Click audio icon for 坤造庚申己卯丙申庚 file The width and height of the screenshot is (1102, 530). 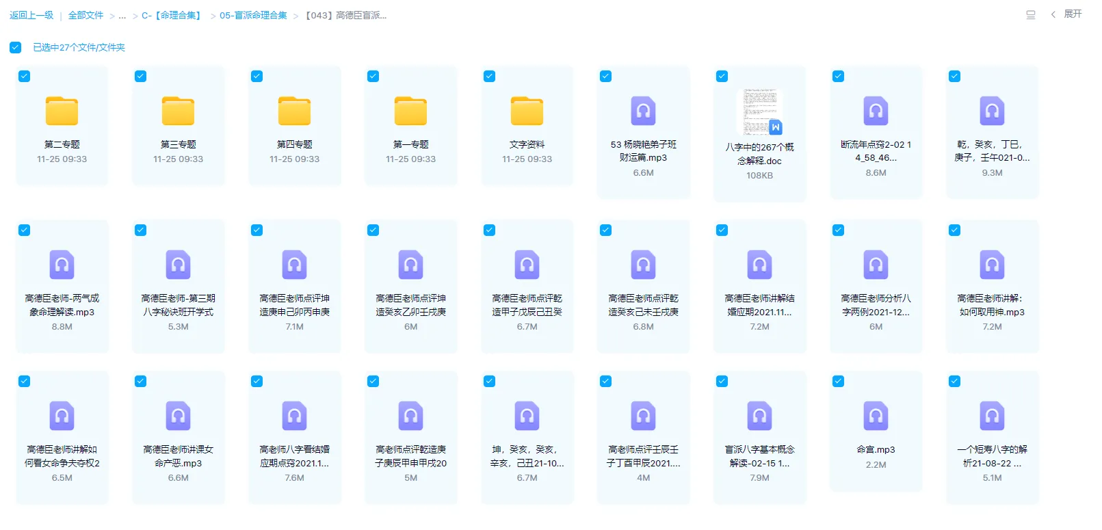click(295, 265)
